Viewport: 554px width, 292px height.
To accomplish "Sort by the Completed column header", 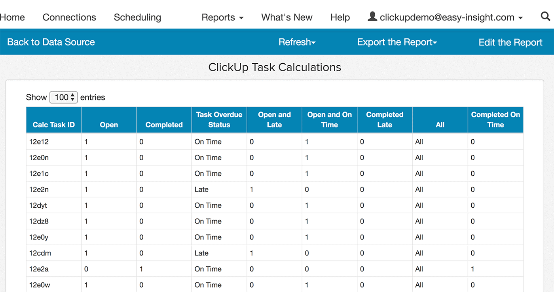I will [164, 120].
